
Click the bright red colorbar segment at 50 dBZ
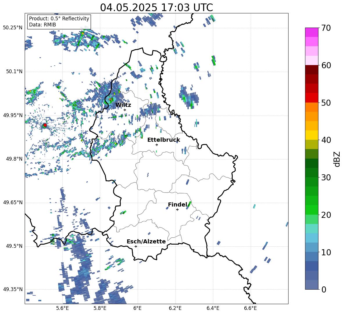311,98
